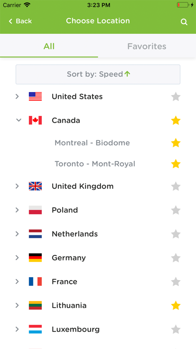This screenshot has width=196, height=349.
Task: Open the search function
Action: [x=184, y=21]
